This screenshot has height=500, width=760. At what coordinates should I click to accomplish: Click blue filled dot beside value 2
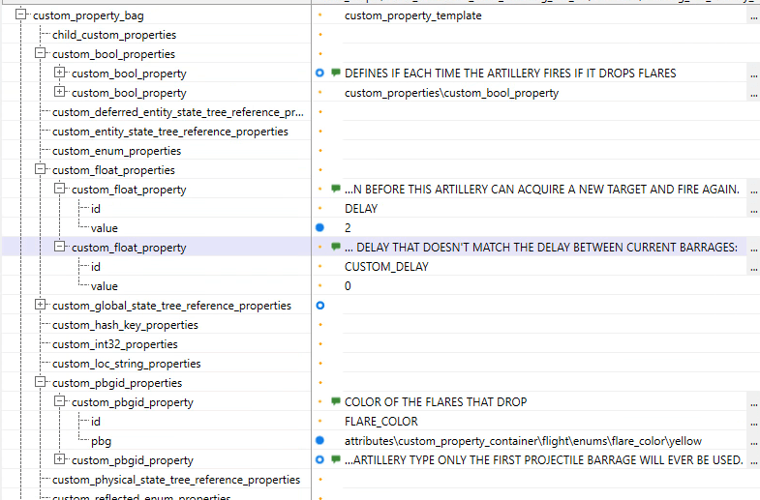coord(320,228)
